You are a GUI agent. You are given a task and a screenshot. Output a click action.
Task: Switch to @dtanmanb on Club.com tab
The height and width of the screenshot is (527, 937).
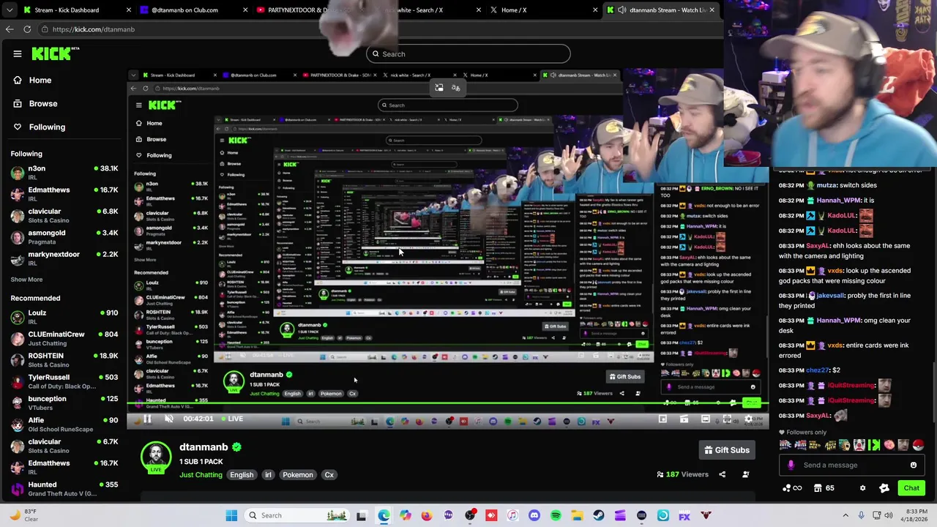click(194, 10)
